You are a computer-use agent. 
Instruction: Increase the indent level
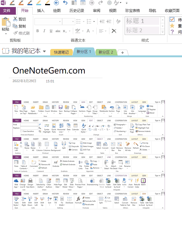click(x=109, y=21)
